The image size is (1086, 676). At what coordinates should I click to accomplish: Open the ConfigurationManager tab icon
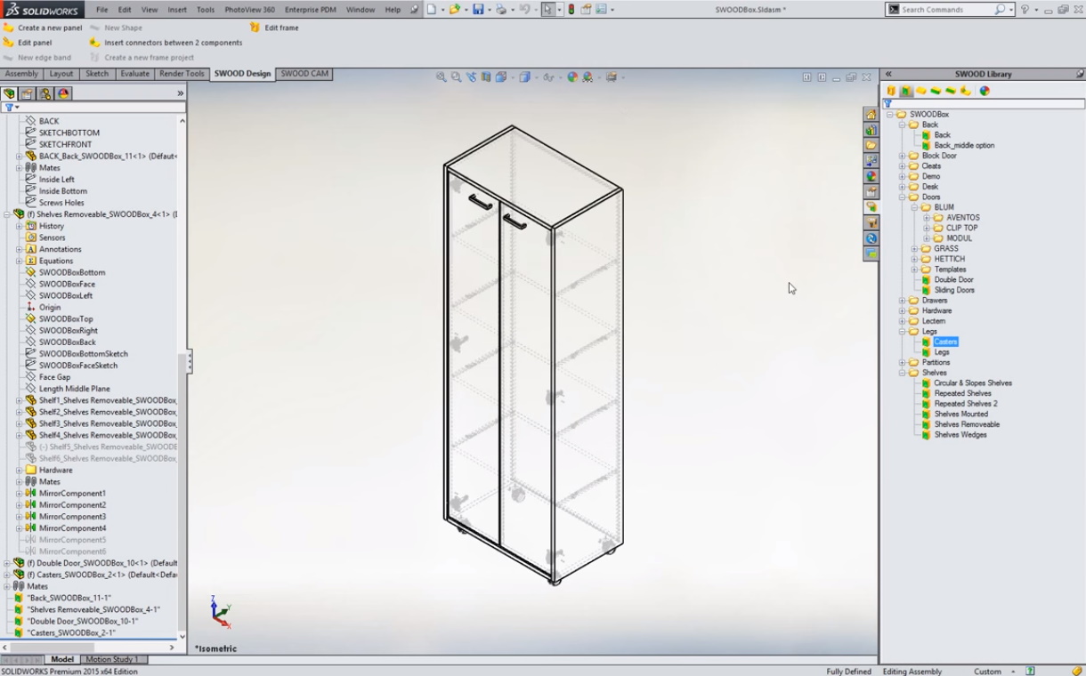point(45,93)
